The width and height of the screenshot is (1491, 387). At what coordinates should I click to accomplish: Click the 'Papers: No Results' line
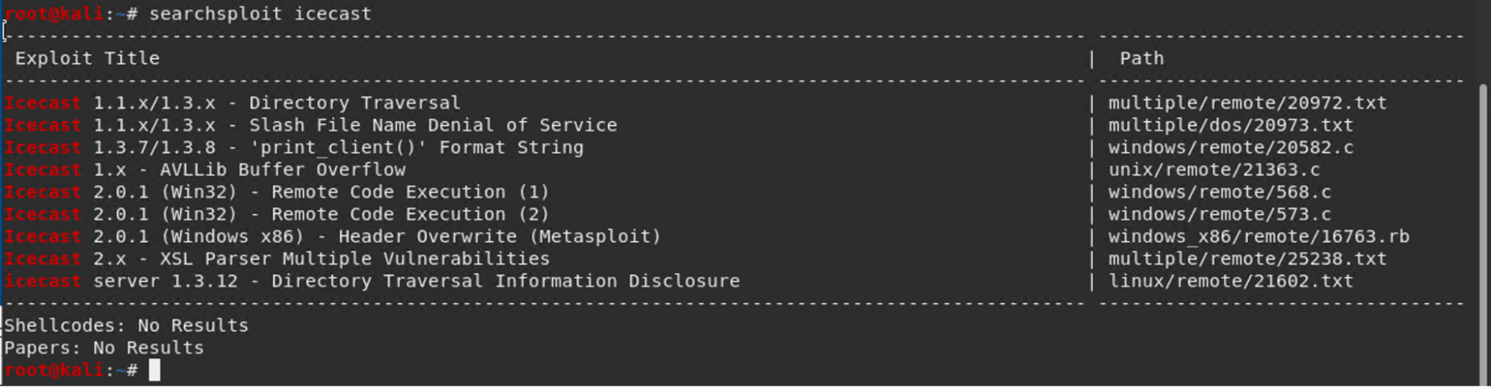(104, 348)
